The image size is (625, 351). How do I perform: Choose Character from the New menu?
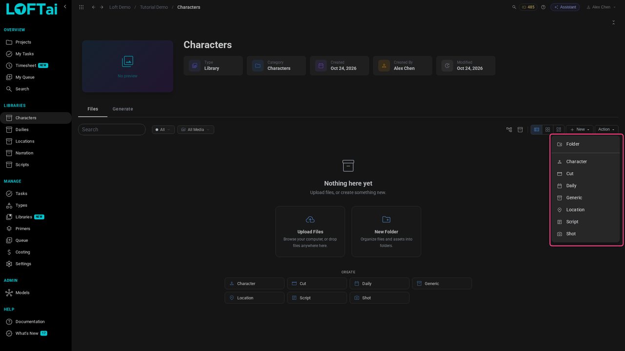[x=585, y=162]
